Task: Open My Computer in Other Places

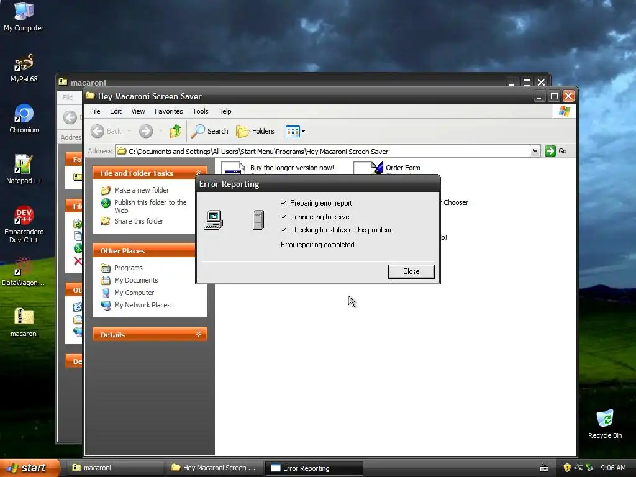Action: 134,293
